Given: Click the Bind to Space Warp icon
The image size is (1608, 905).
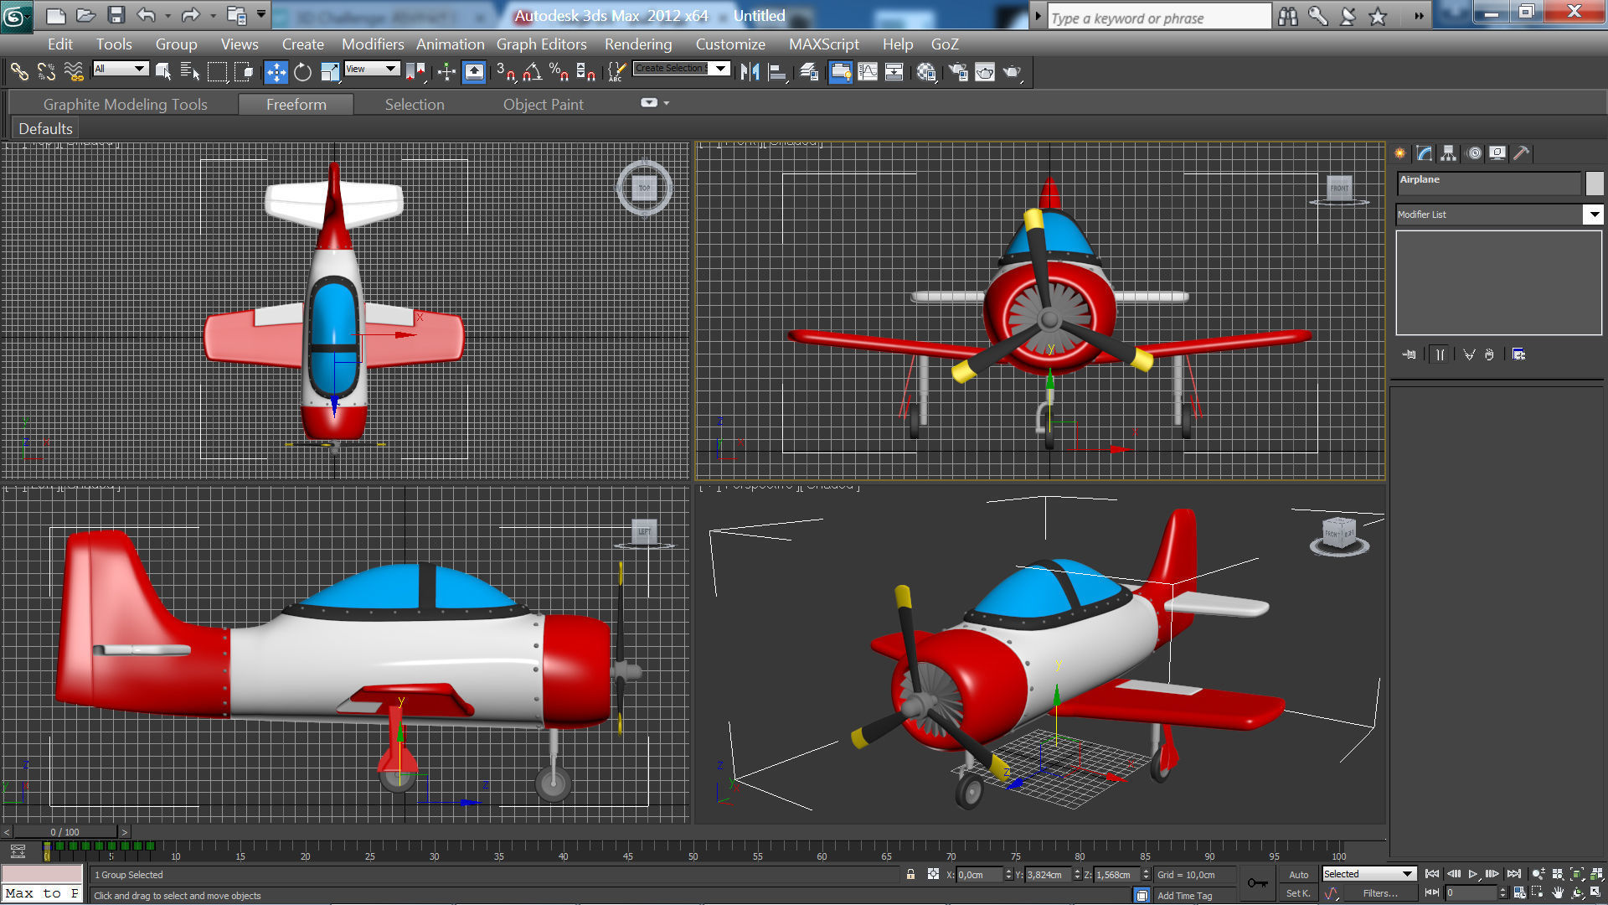Looking at the screenshot, I should point(74,72).
